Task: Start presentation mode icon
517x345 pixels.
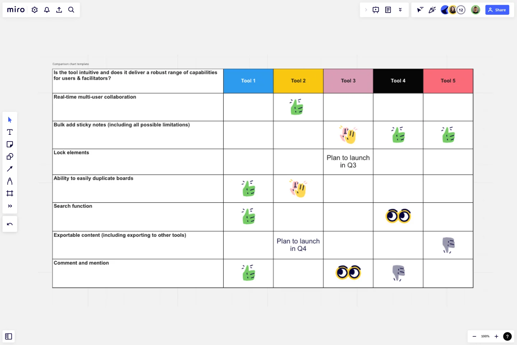Action: (x=376, y=10)
